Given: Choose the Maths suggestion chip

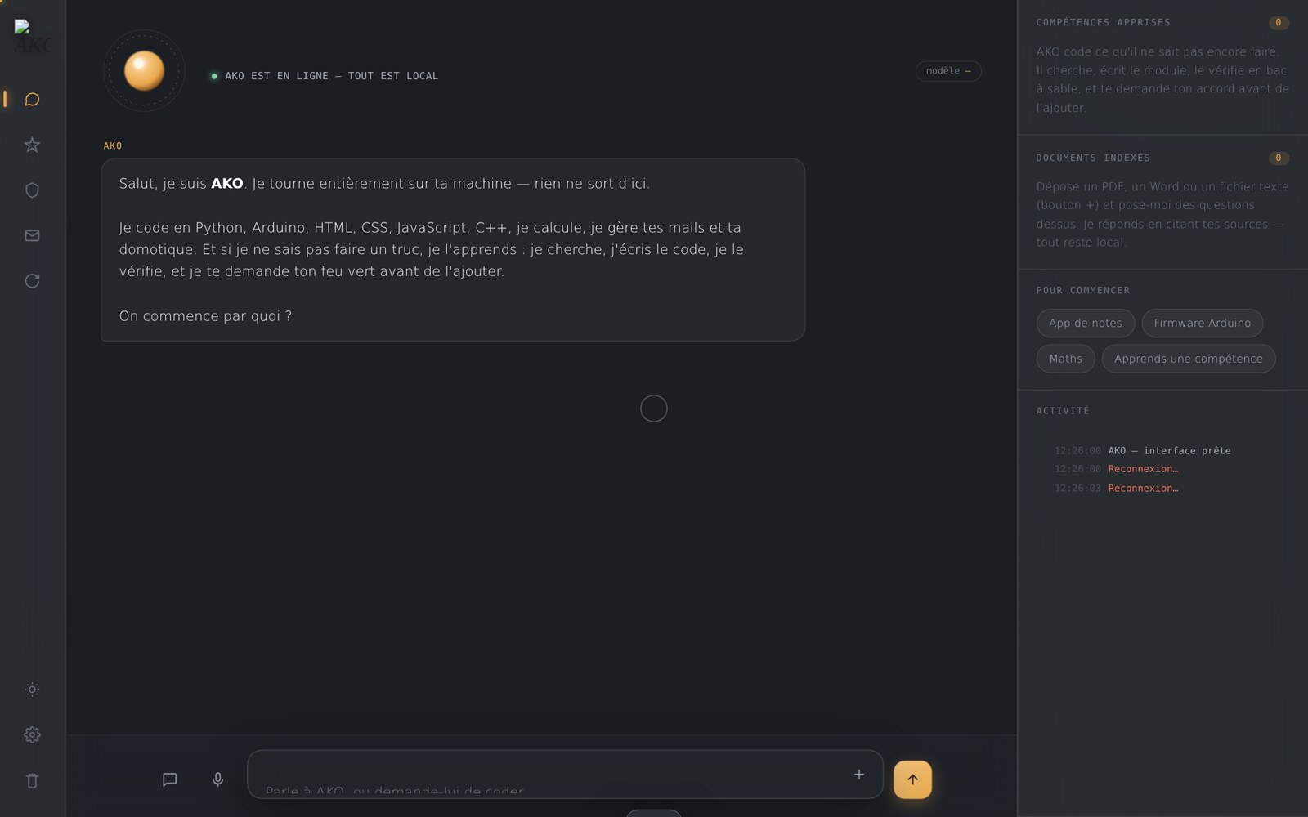Looking at the screenshot, I should tap(1065, 359).
